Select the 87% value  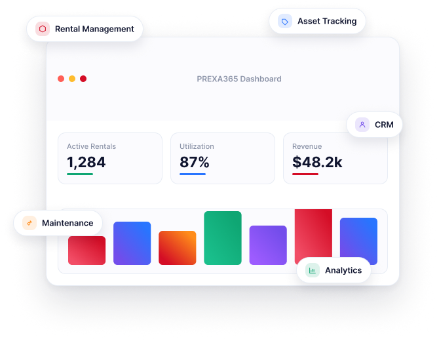point(195,162)
